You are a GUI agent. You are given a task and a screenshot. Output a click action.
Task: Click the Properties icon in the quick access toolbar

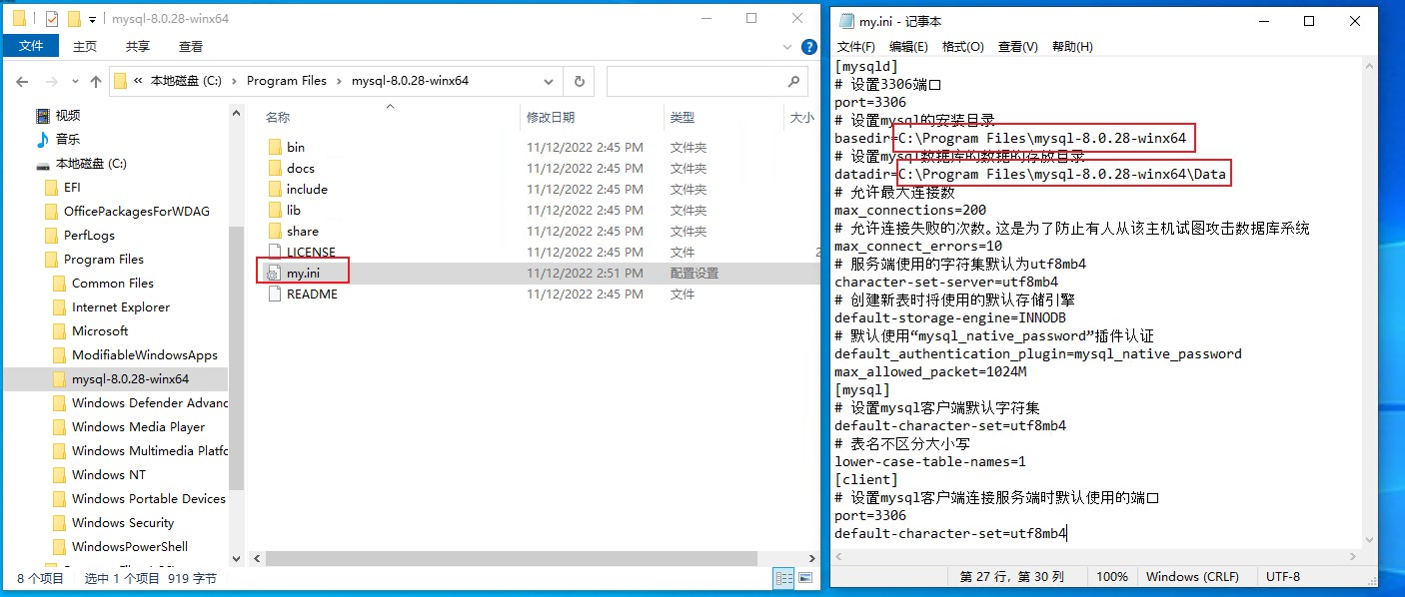(52, 19)
